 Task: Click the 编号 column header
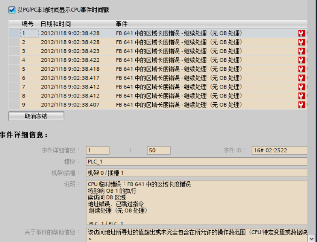click(27, 24)
